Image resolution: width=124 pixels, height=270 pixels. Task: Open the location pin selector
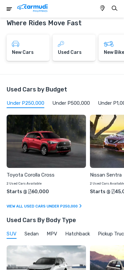[x=102, y=8]
